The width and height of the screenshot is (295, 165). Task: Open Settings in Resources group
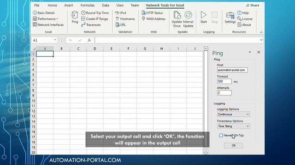point(230,17)
